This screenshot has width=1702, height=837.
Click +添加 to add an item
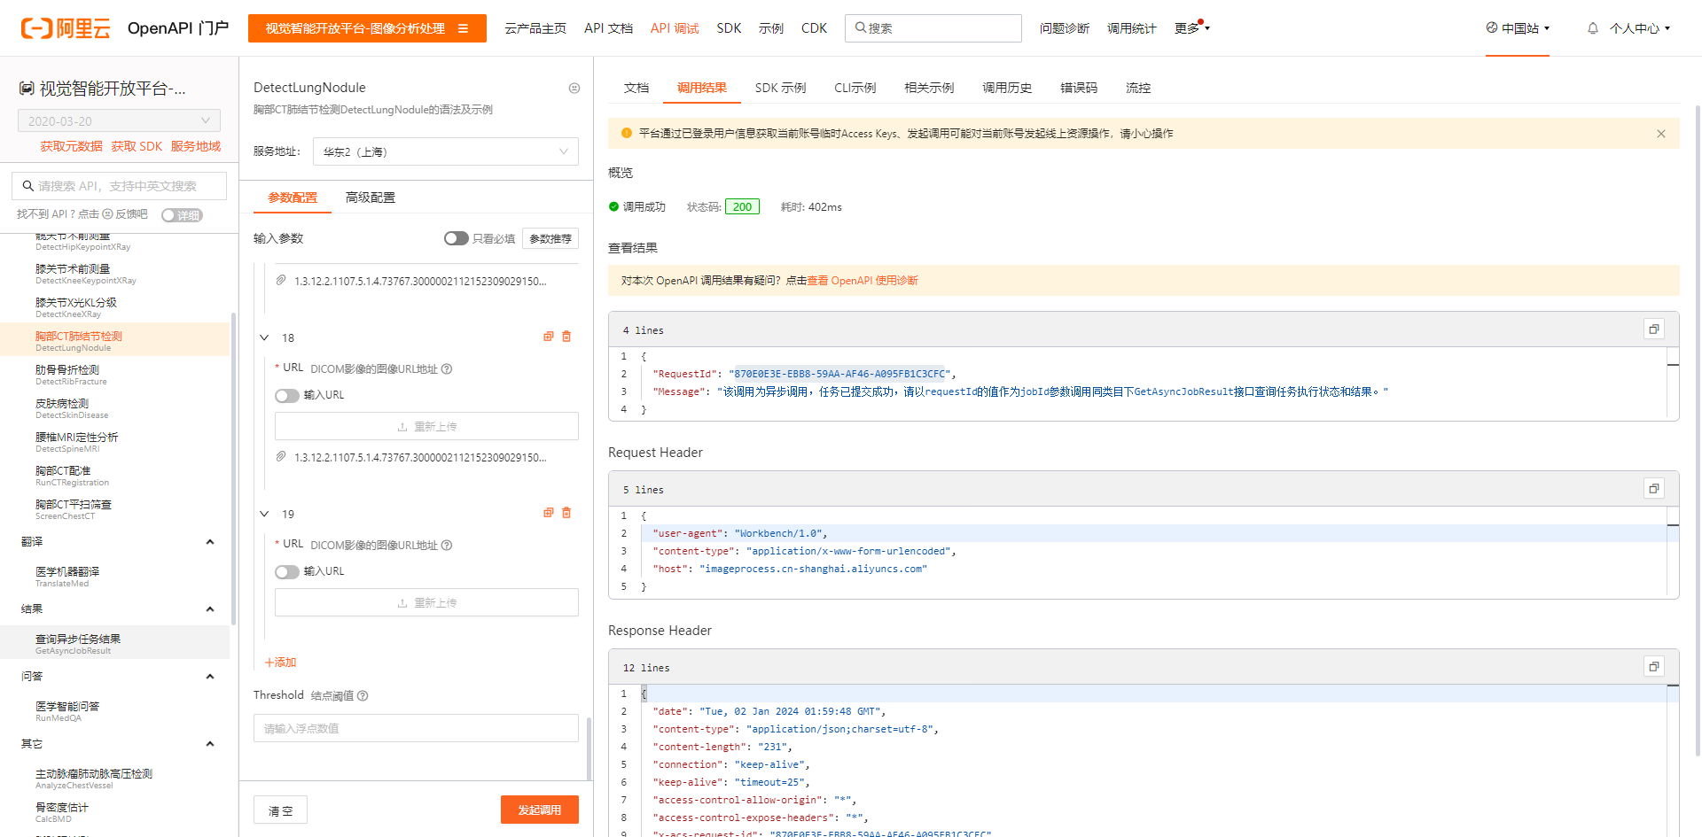(x=280, y=663)
